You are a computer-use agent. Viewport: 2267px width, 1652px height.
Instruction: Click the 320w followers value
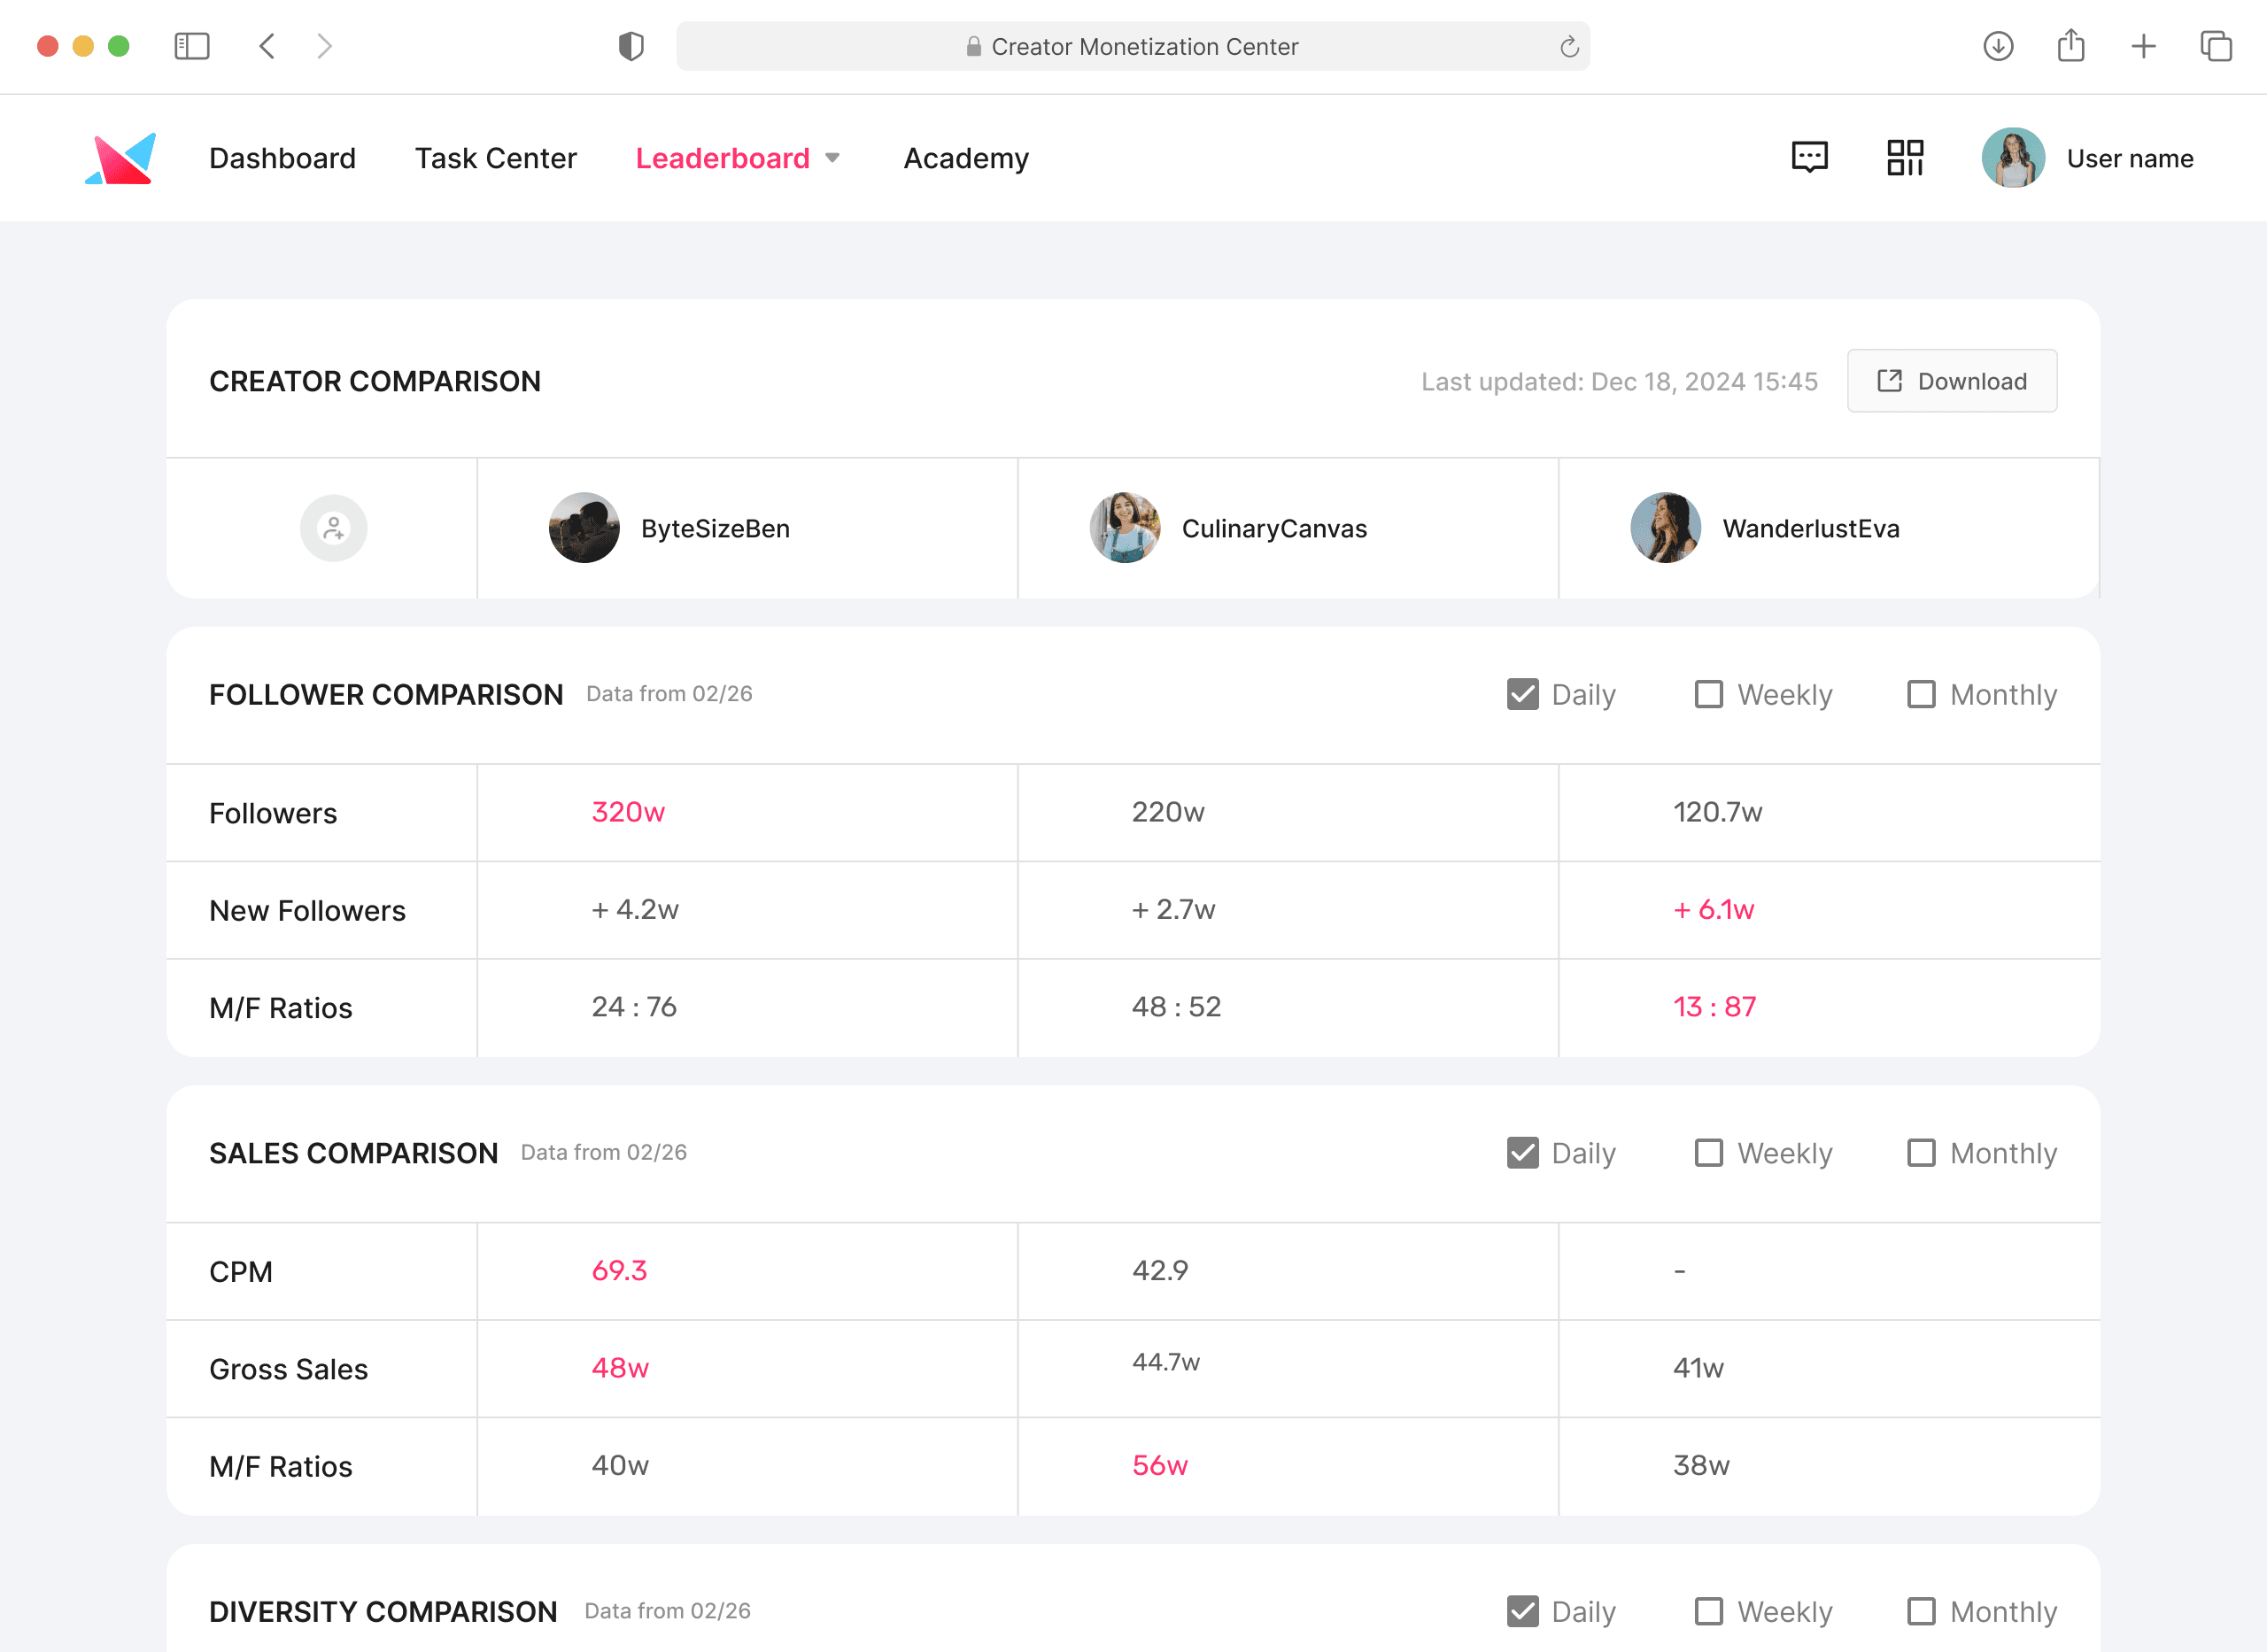tap(628, 812)
